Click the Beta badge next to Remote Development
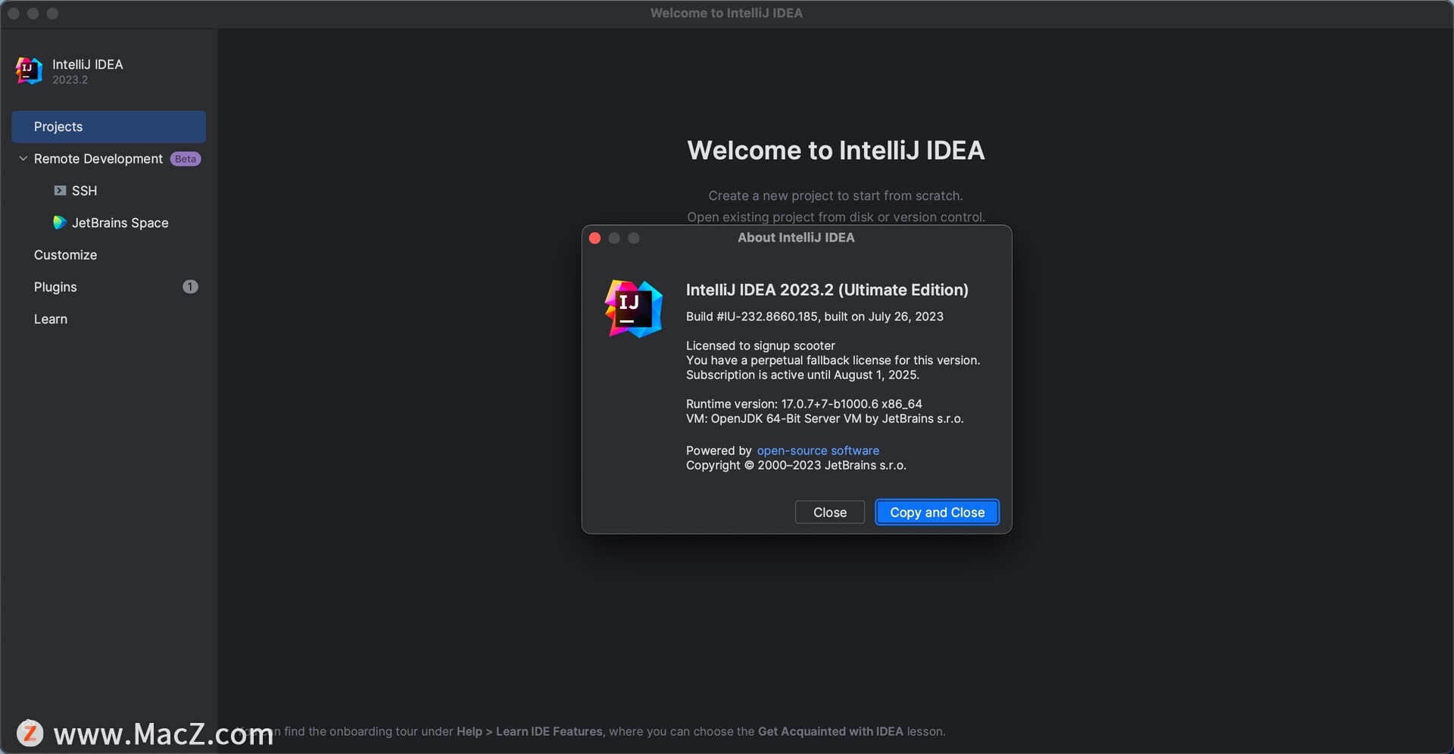This screenshot has height=754, width=1454. tap(186, 159)
